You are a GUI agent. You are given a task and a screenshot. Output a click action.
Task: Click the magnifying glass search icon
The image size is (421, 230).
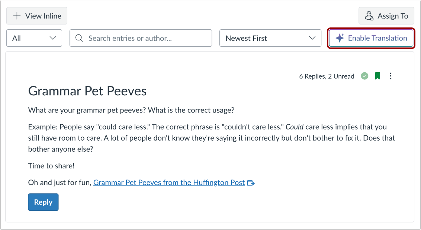tap(79, 38)
